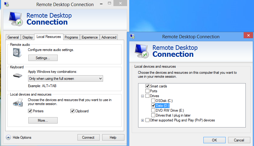Toggle the Smart cards checkbox

(148, 86)
